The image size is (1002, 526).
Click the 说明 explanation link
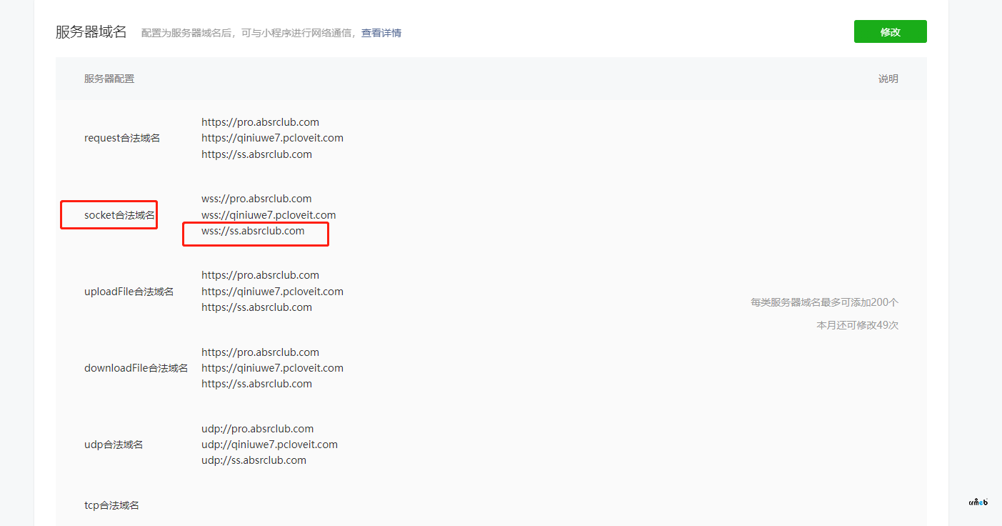888,79
